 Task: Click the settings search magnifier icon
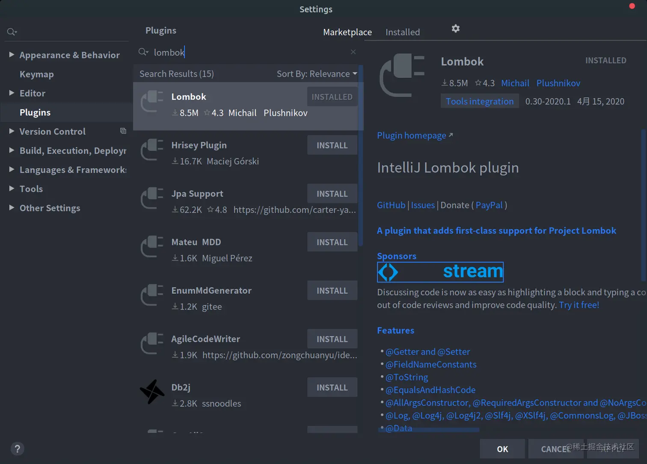click(12, 32)
